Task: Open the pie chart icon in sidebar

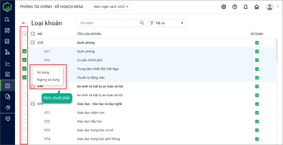Action: coord(8,107)
